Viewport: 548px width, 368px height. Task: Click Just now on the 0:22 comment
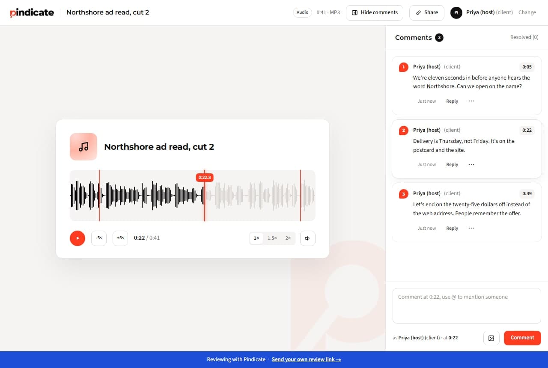click(427, 164)
